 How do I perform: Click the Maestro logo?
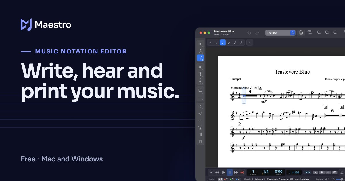[x=46, y=24]
